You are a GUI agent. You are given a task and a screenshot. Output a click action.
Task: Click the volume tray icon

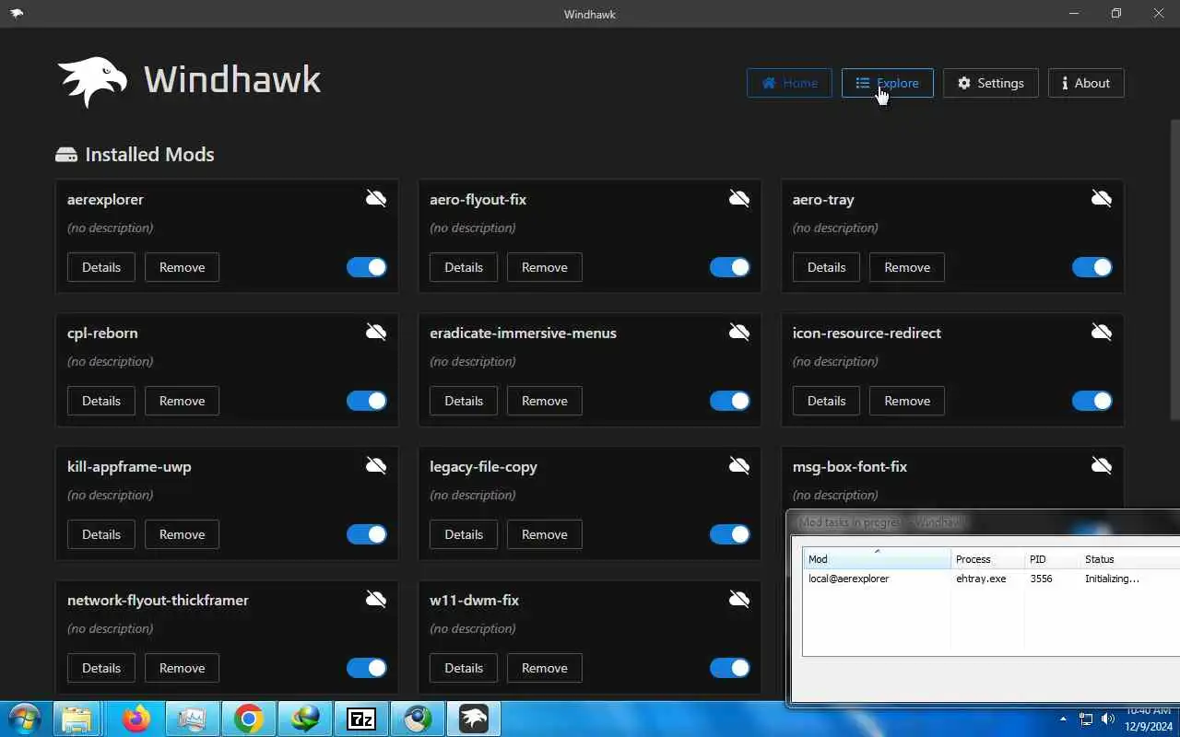[1108, 719]
